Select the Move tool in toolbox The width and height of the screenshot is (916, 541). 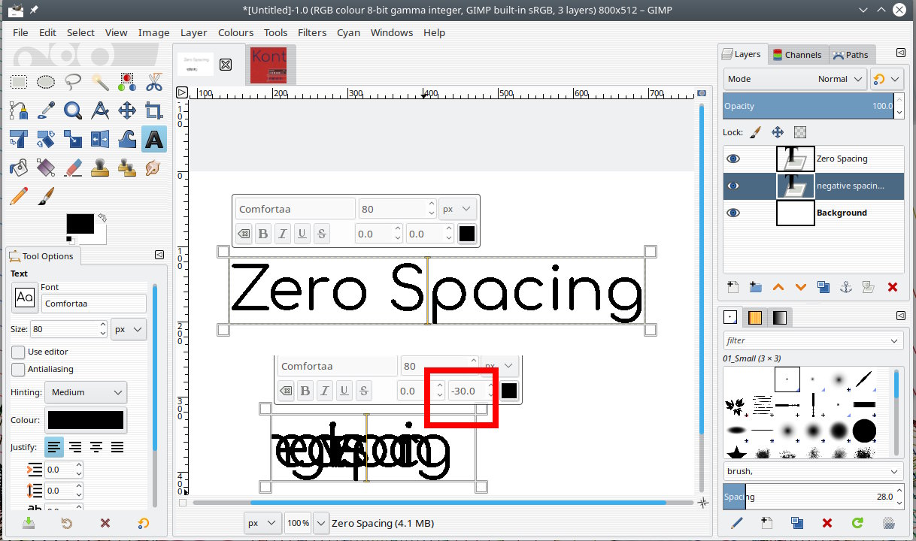pos(127,111)
